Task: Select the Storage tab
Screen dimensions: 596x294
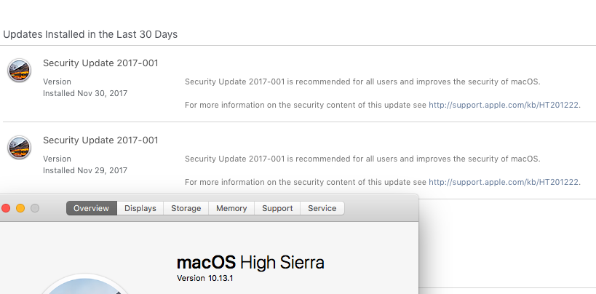Action: tap(186, 208)
